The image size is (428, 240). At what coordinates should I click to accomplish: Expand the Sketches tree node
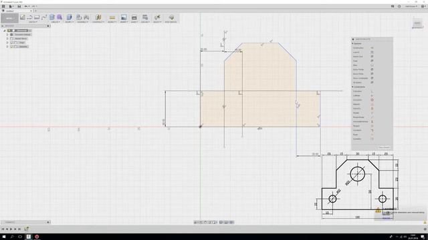click(7, 47)
